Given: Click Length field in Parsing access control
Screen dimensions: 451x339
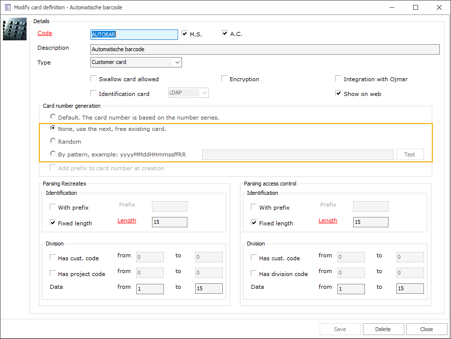Looking at the screenshot, I should point(370,222).
